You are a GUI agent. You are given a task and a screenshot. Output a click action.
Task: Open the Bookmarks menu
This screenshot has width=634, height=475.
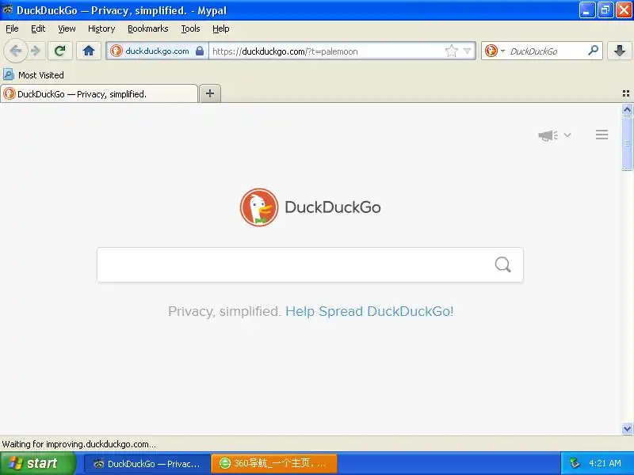pyautogui.click(x=148, y=28)
